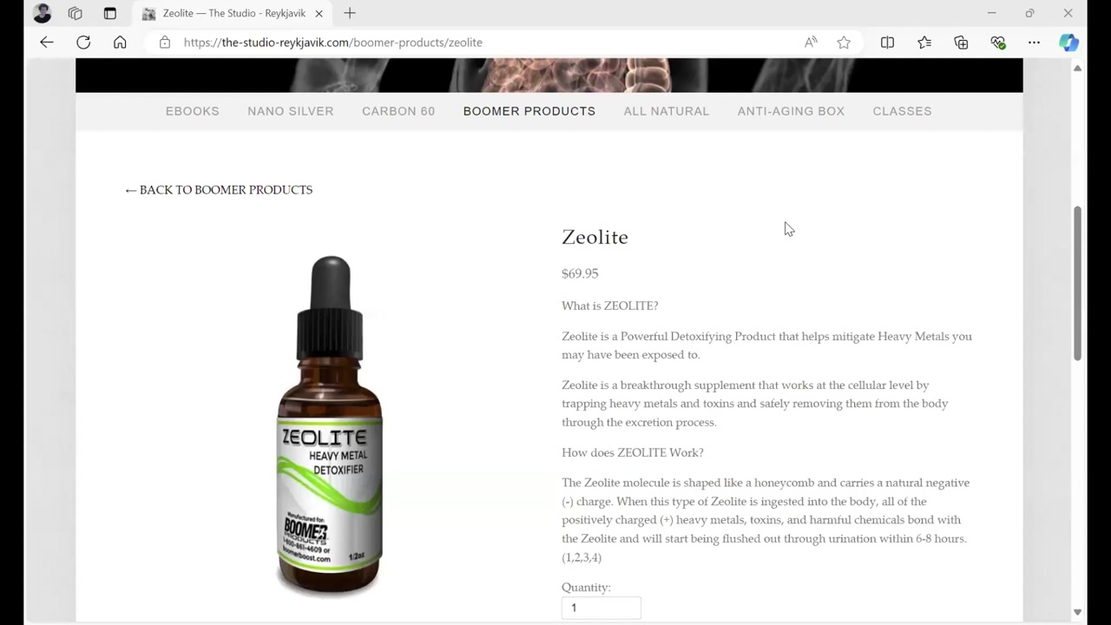Go to the Home icon

[x=120, y=42]
